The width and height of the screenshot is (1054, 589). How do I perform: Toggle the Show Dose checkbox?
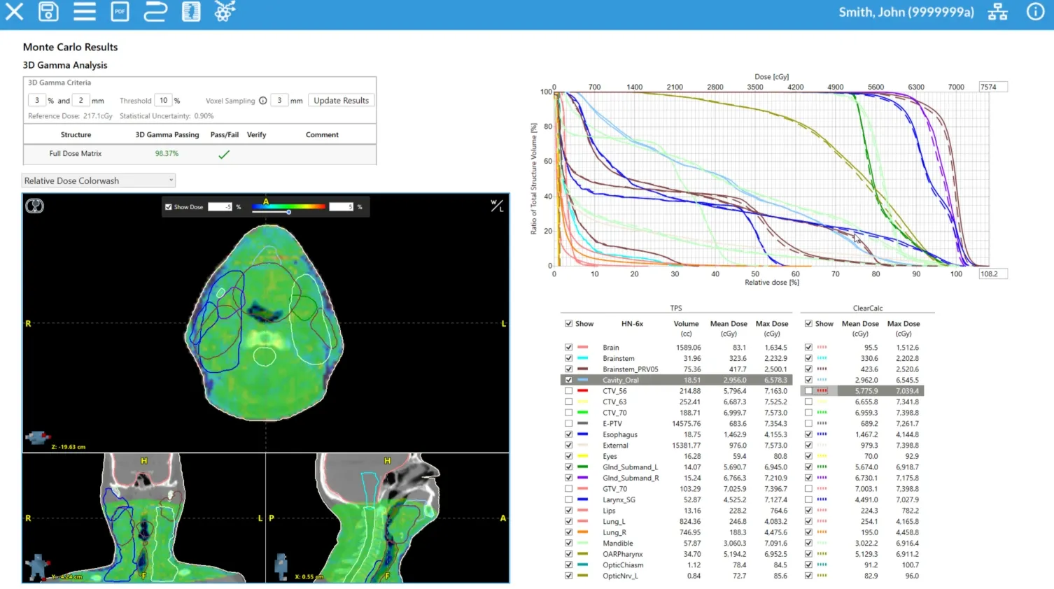pos(168,206)
